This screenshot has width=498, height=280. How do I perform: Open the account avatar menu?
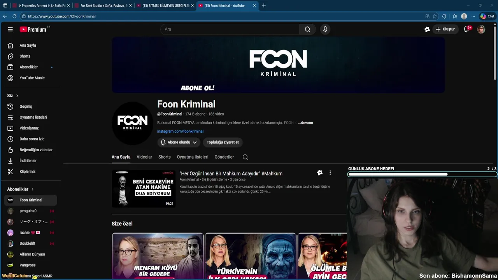click(481, 29)
